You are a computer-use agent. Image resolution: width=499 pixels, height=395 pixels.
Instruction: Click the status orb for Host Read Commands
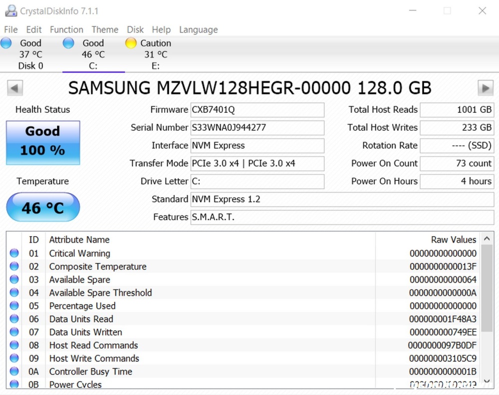click(x=14, y=345)
